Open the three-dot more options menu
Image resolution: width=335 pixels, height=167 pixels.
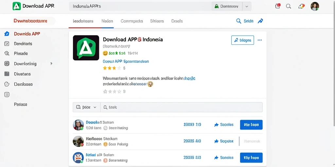(260, 40)
